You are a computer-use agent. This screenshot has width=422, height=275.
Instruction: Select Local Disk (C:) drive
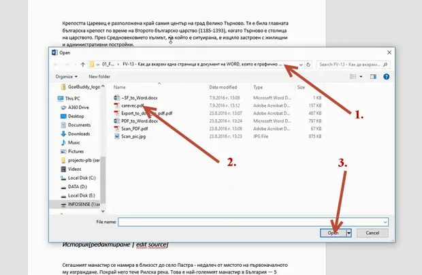[82, 178]
